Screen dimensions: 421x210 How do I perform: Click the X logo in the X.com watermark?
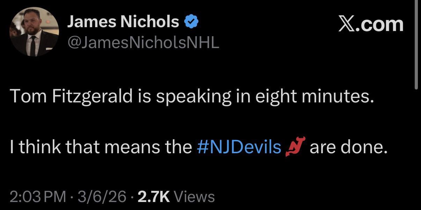click(345, 25)
